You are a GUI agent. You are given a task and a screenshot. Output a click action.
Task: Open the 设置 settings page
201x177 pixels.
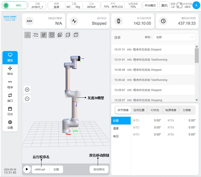10,124
